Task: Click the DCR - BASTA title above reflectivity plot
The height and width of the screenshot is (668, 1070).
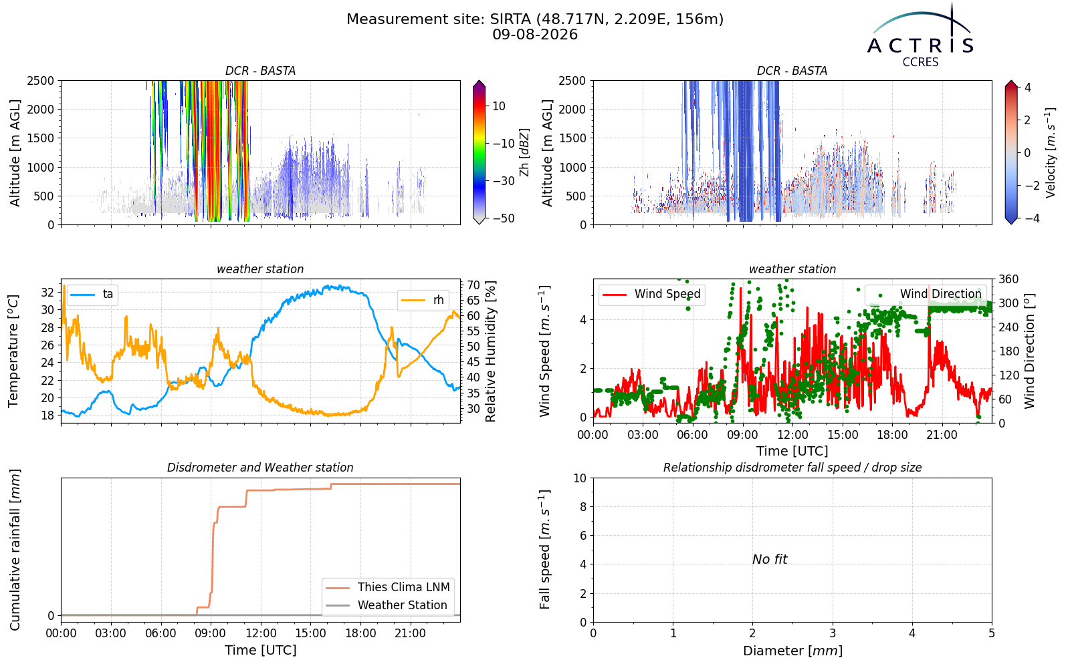Action: (260, 71)
